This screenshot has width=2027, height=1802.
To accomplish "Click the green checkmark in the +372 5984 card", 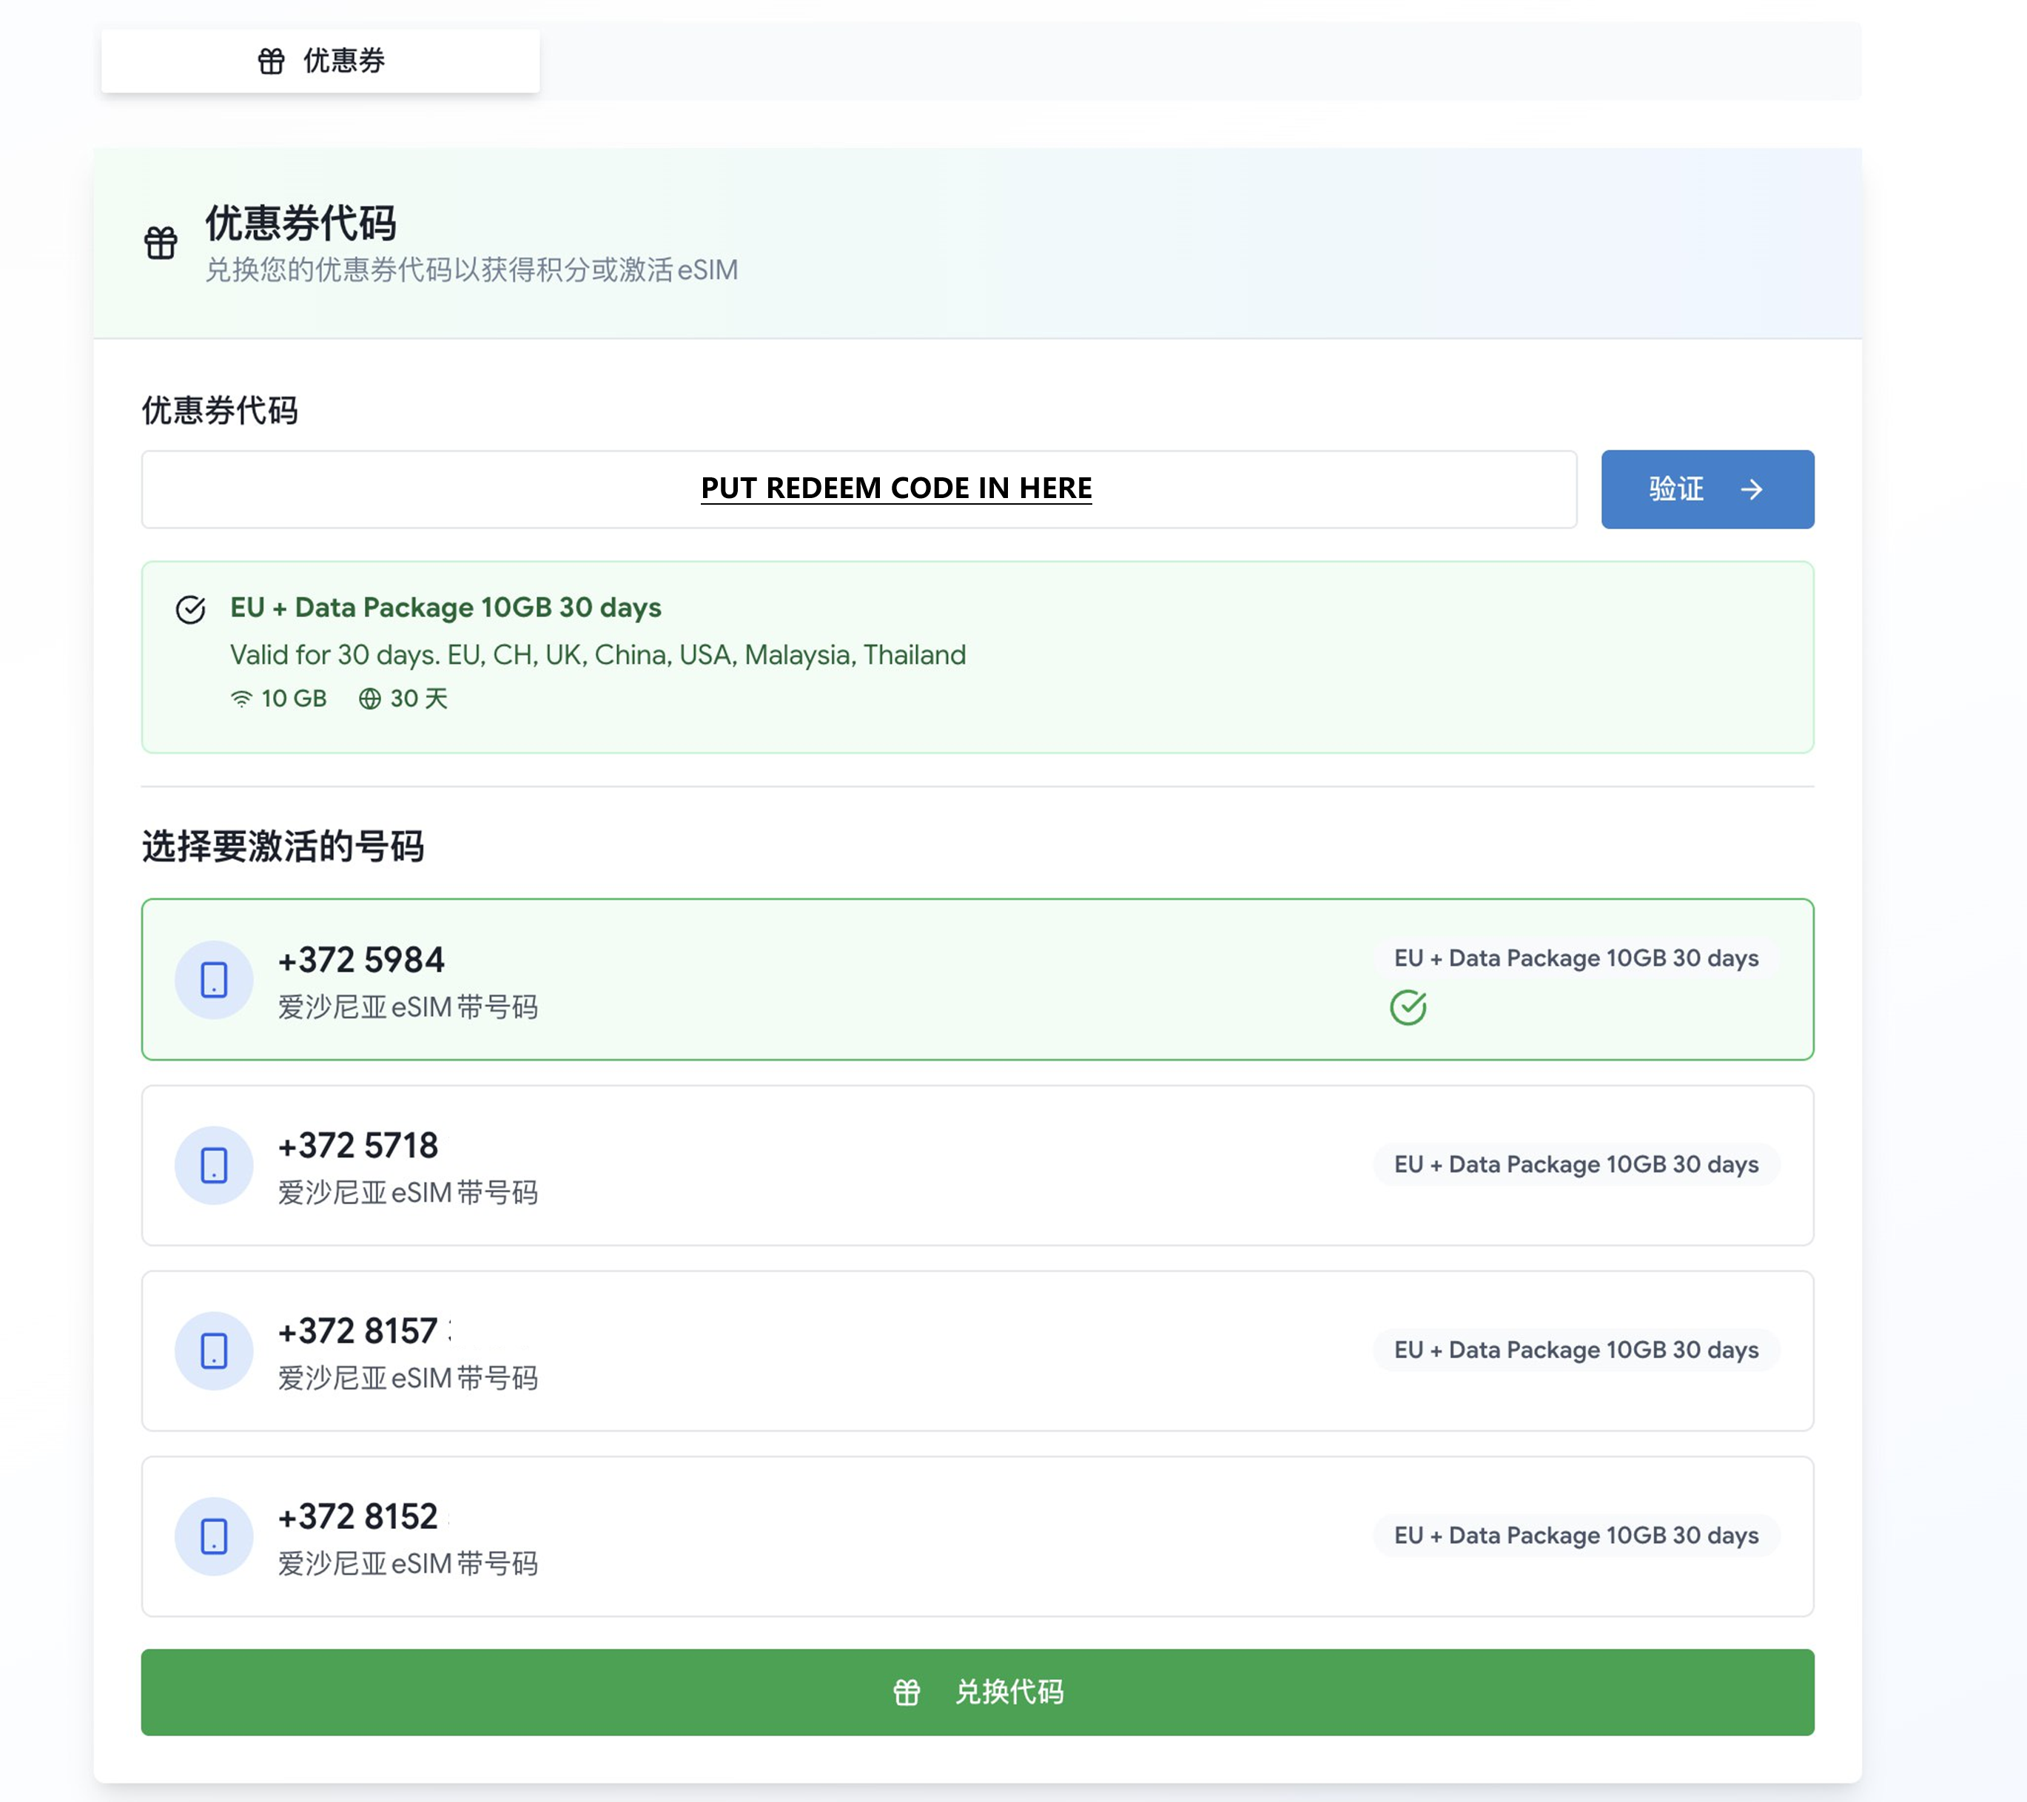I will coord(1407,1008).
